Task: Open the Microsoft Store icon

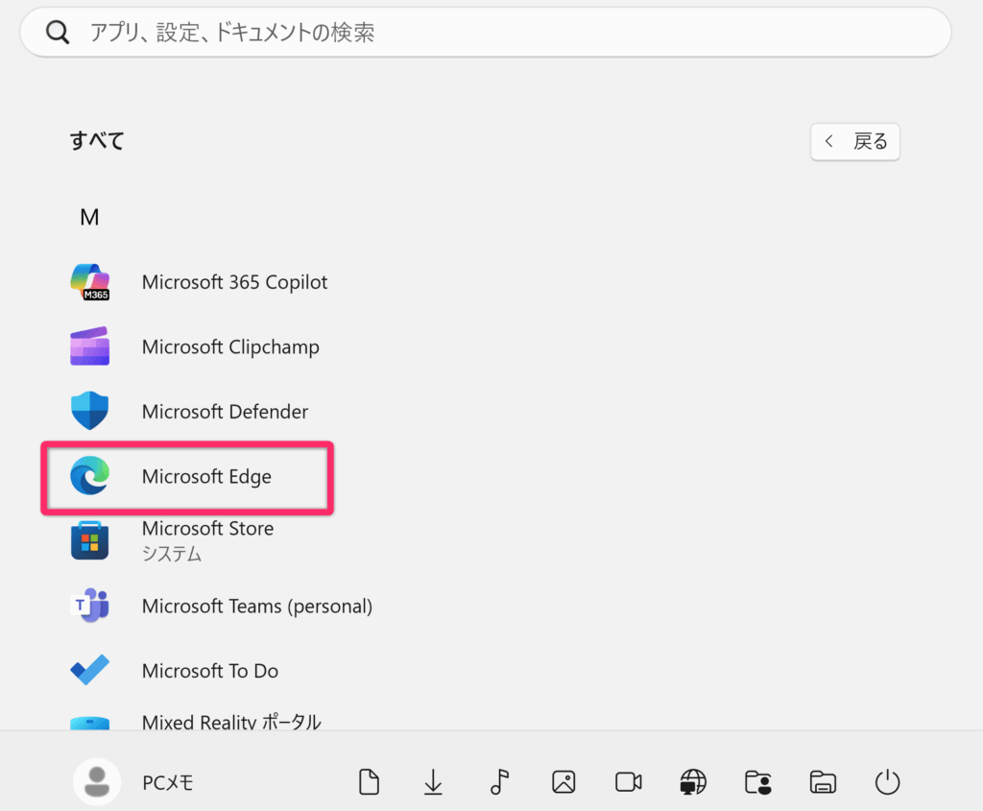Action: pos(89,540)
